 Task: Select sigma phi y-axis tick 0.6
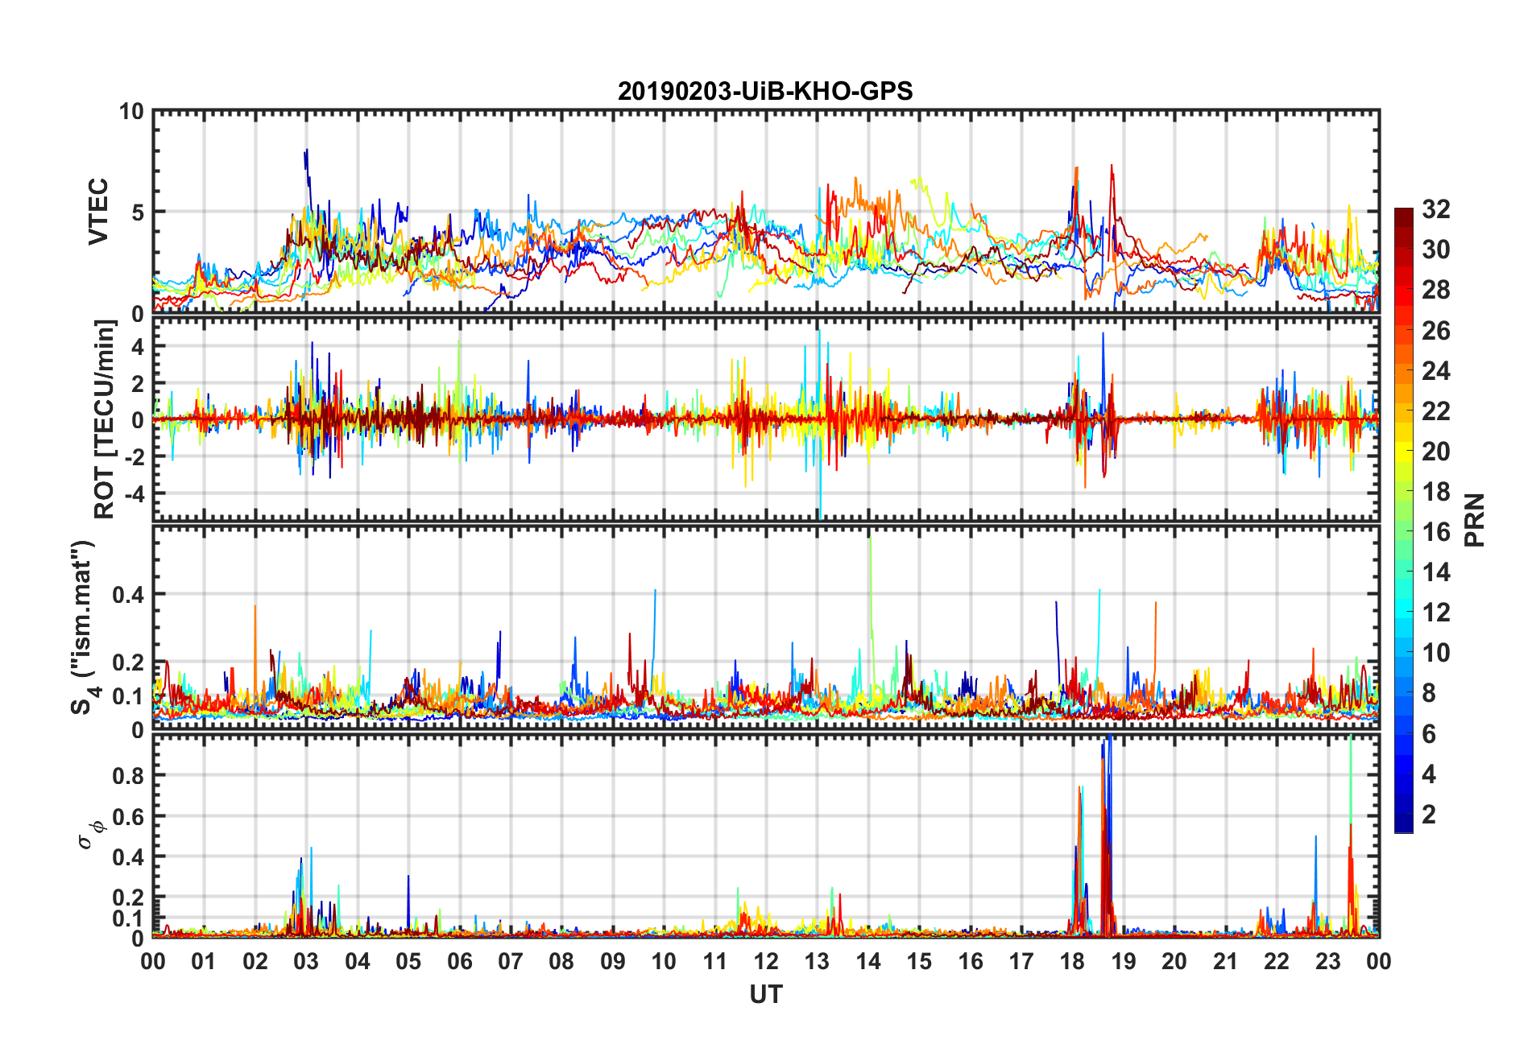[128, 816]
